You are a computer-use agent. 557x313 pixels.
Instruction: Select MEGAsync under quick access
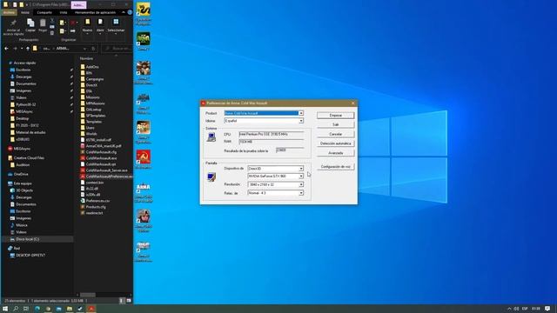click(x=24, y=111)
